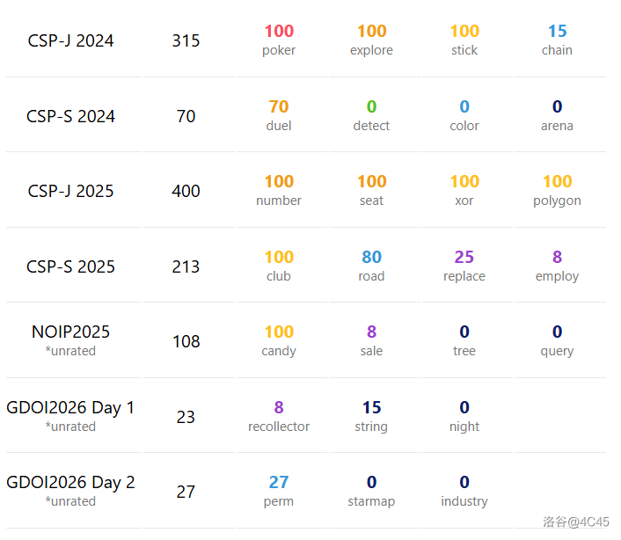Viewport: 621px width, 540px height.
Task: Click the road problem score of 80
Action: tap(371, 258)
